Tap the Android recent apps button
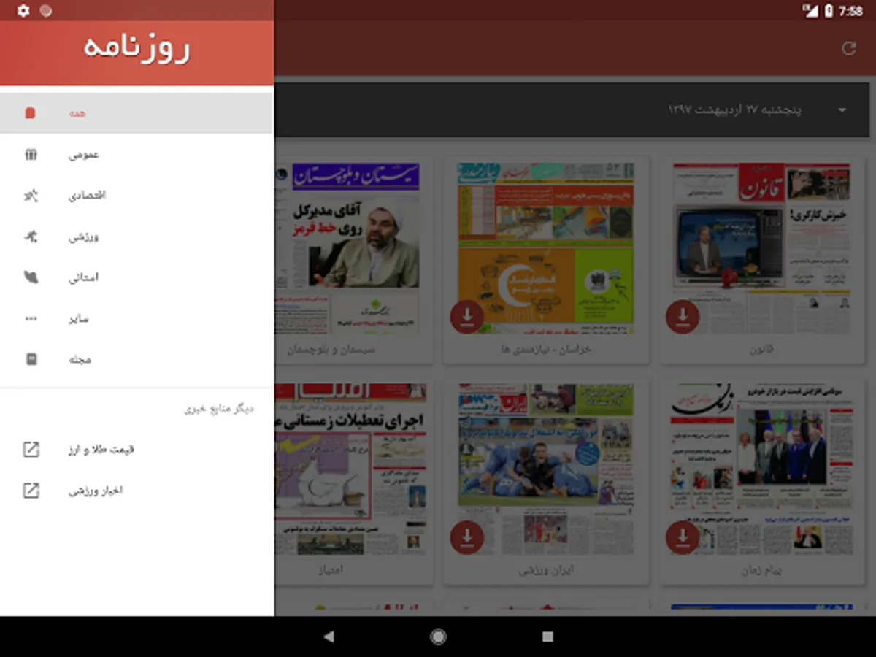This screenshot has width=876, height=657. 547,637
